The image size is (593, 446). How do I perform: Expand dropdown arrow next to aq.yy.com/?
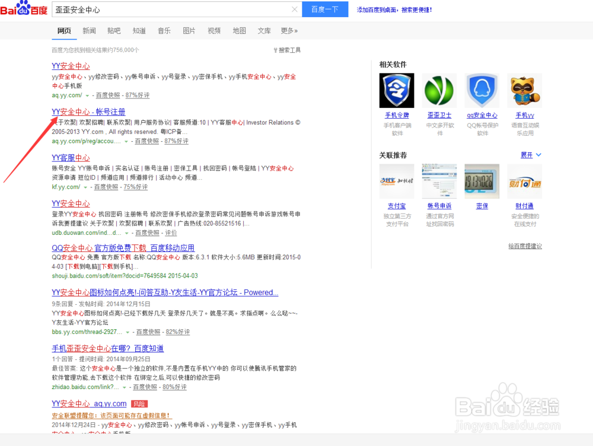87,95
